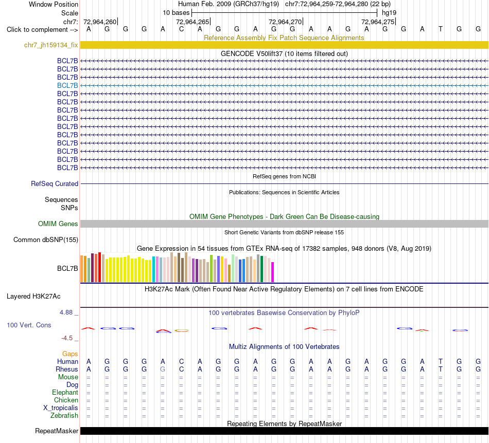Click the gray OMIM Genes item bar
The height and width of the screenshot is (443, 489).
284,224
